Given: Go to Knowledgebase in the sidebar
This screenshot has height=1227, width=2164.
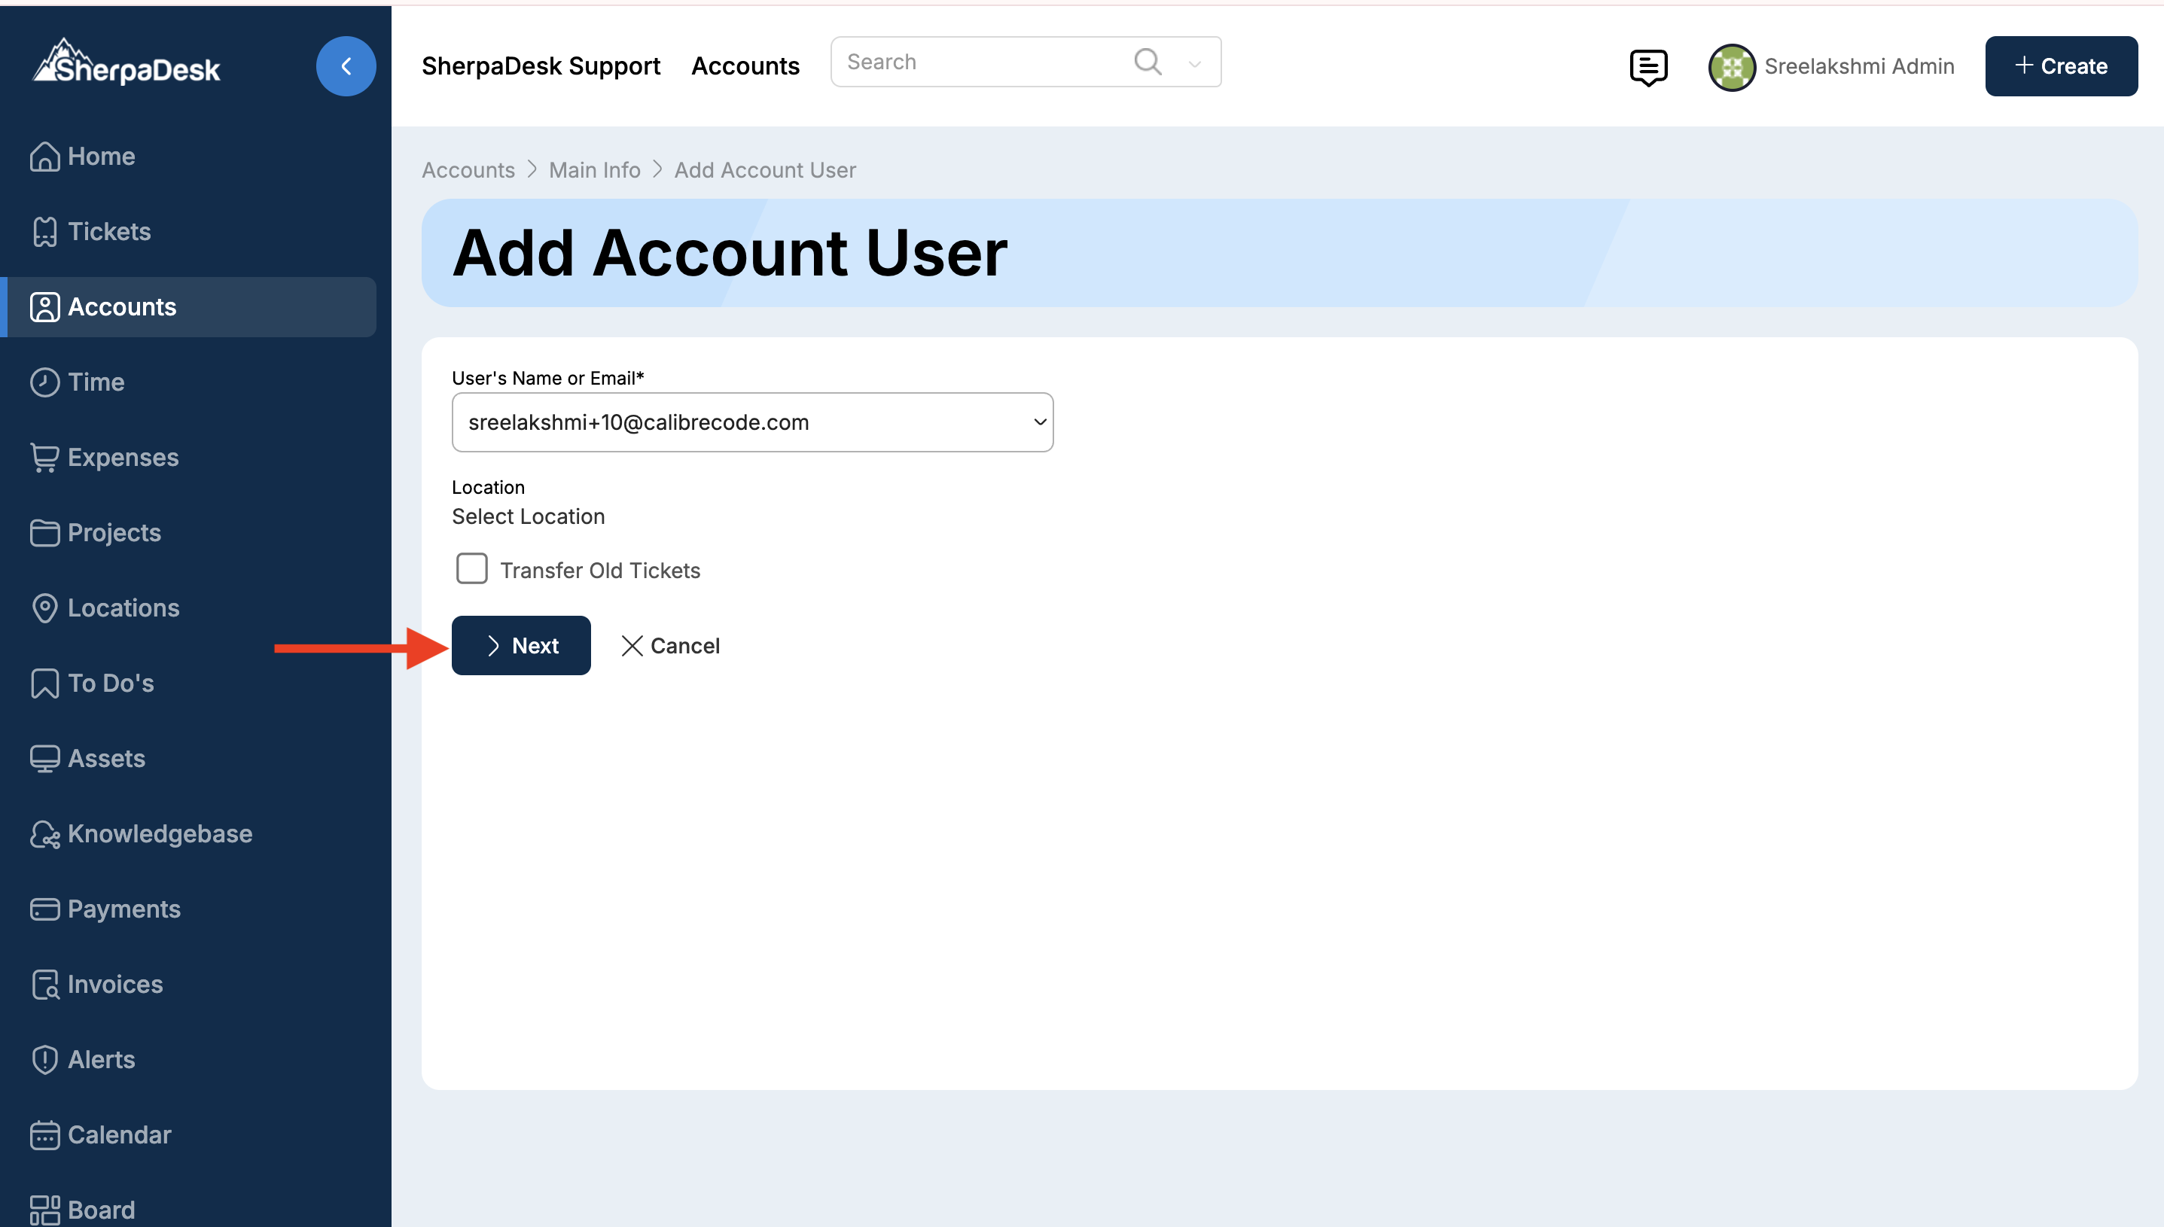Looking at the screenshot, I should click(x=160, y=833).
